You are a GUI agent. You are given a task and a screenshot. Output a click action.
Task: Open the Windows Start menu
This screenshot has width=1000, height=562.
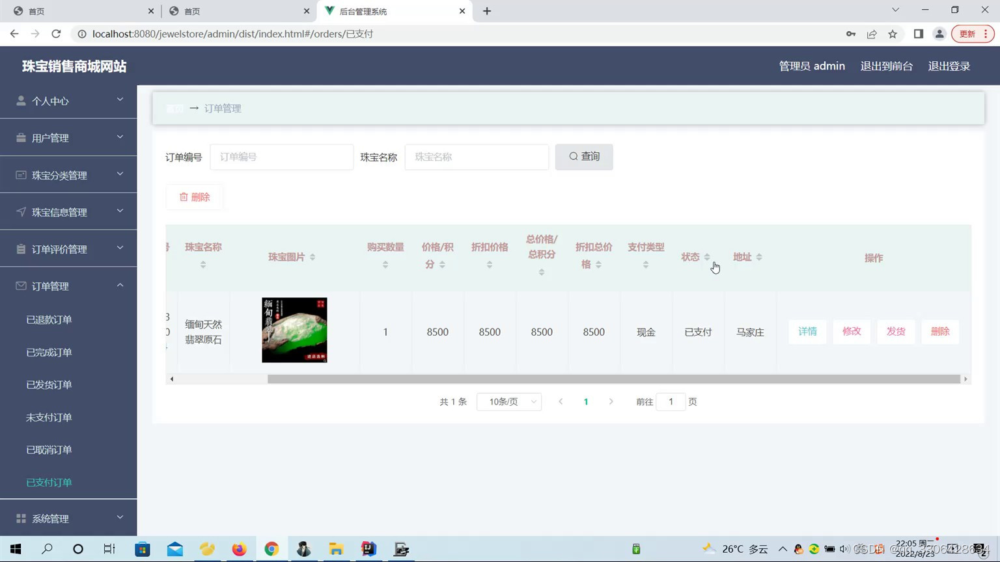click(x=16, y=549)
